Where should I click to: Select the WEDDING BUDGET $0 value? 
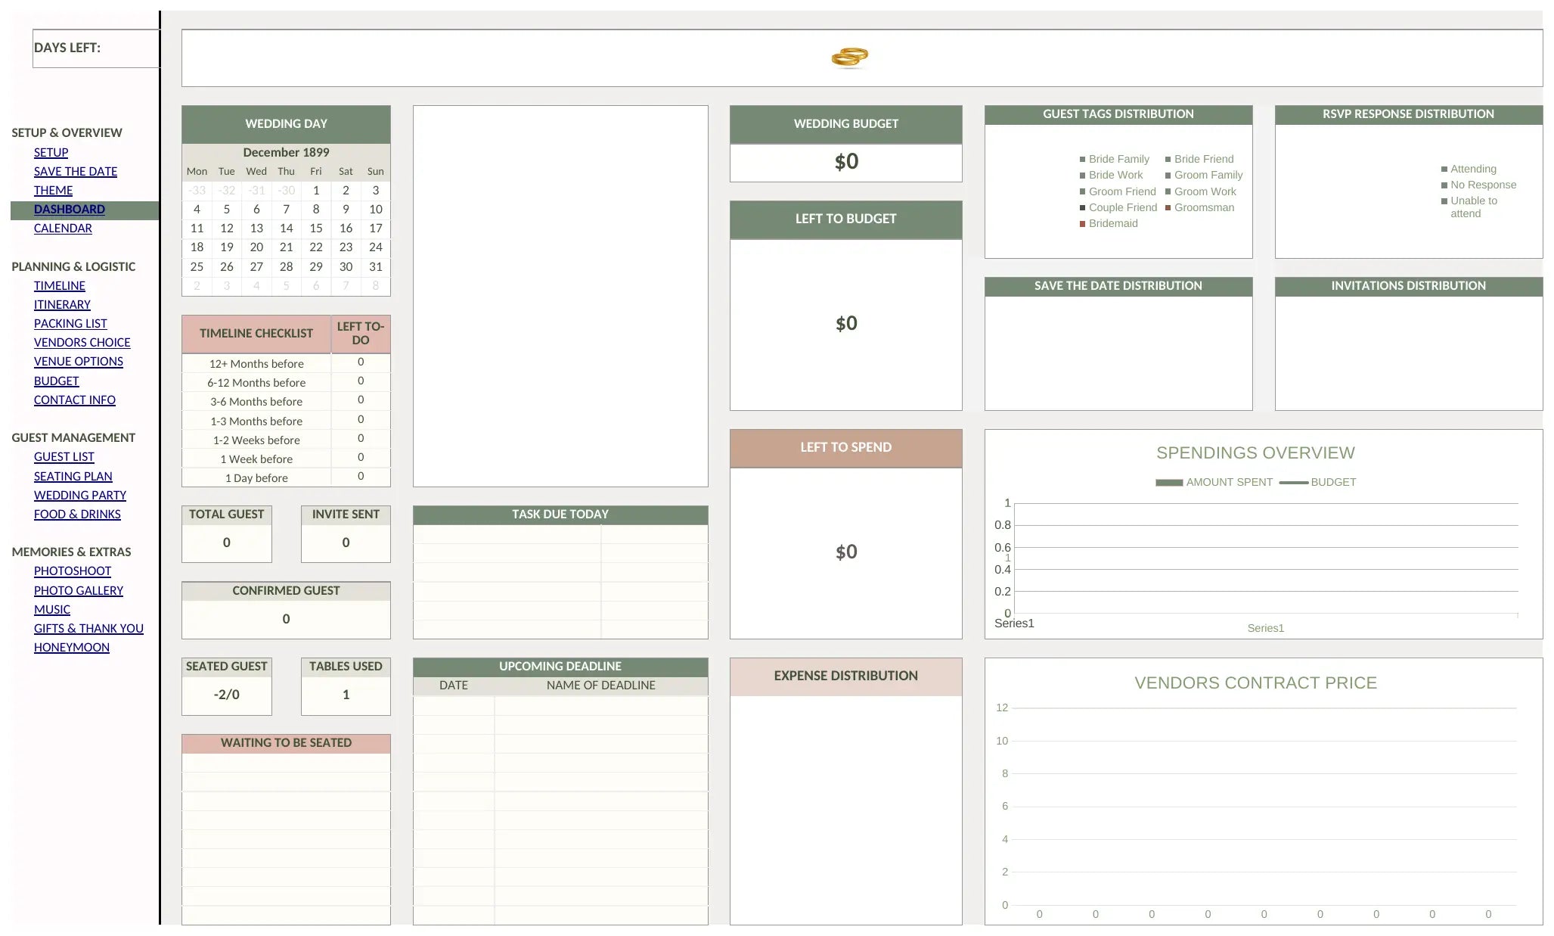click(x=846, y=162)
